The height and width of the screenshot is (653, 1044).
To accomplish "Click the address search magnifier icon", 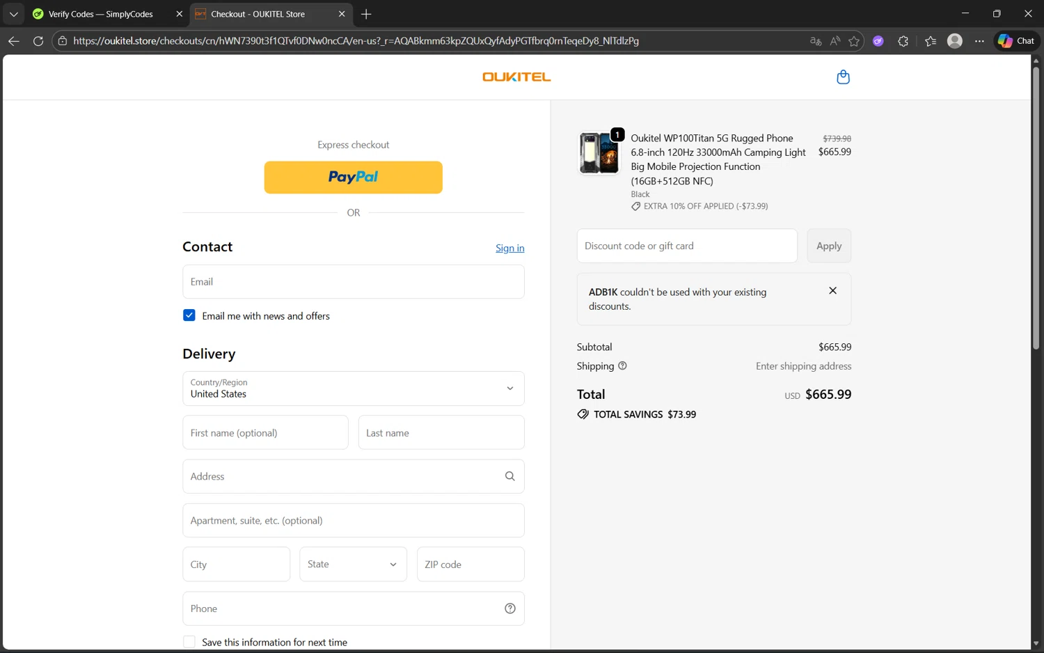I will pyautogui.click(x=510, y=476).
